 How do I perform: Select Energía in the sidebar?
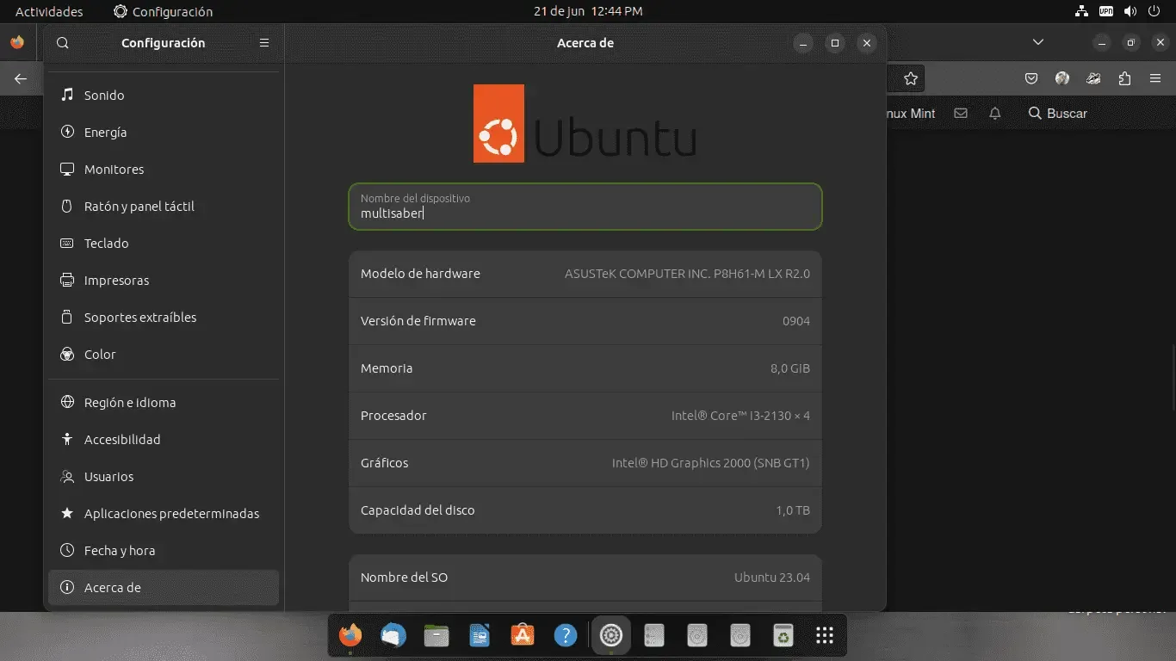tap(164, 133)
